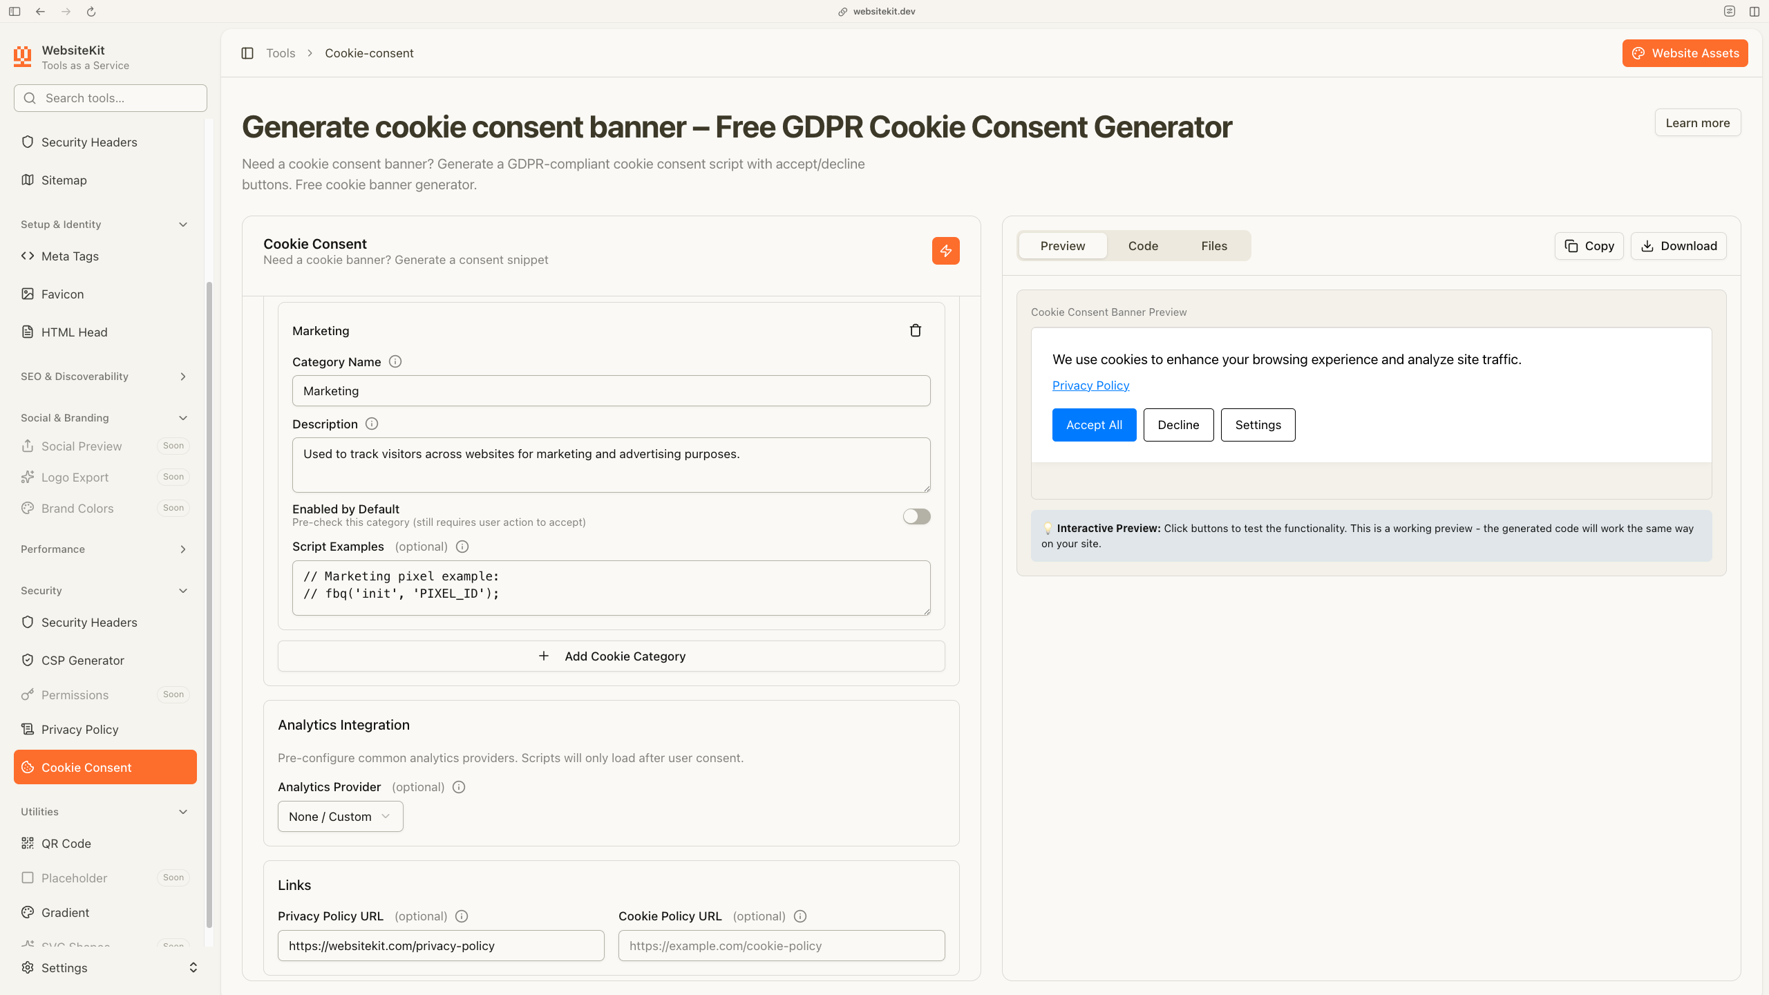This screenshot has height=995, width=1769.
Task: Click the Accept All button in preview
Action: click(x=1094, y=424)
